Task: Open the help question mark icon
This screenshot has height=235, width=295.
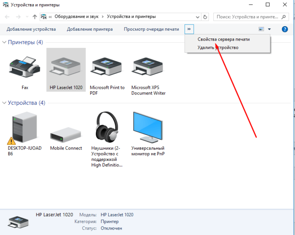Action: (285, 29)
